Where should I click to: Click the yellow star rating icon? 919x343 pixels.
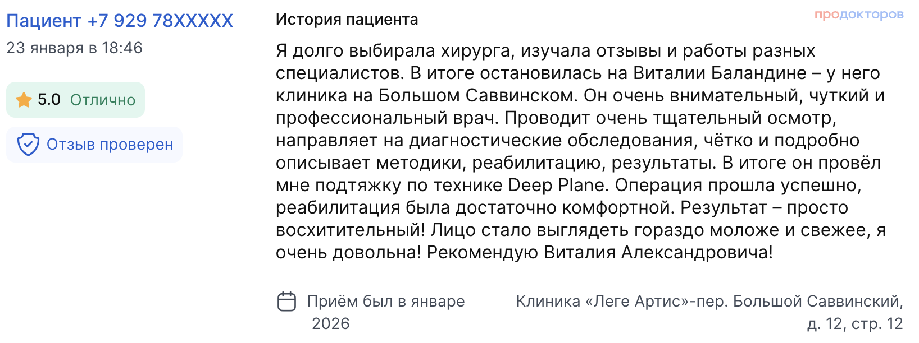coord(24,100)
